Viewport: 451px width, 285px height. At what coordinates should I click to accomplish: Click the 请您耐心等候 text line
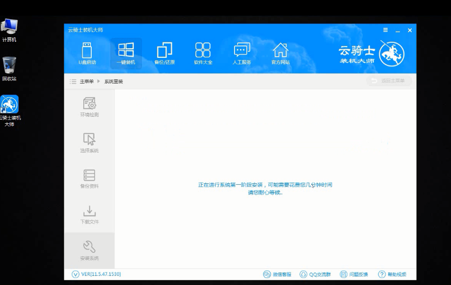click(x=265, y=192)
